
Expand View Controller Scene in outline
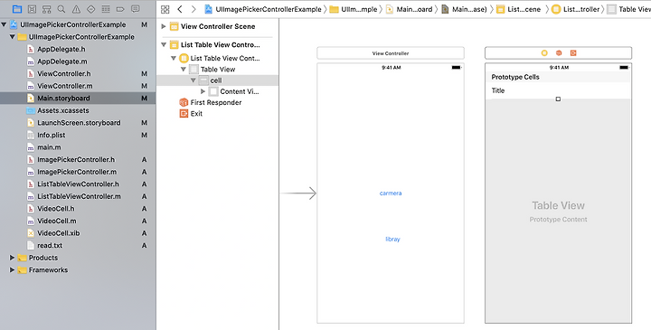[x=164, y=26]
